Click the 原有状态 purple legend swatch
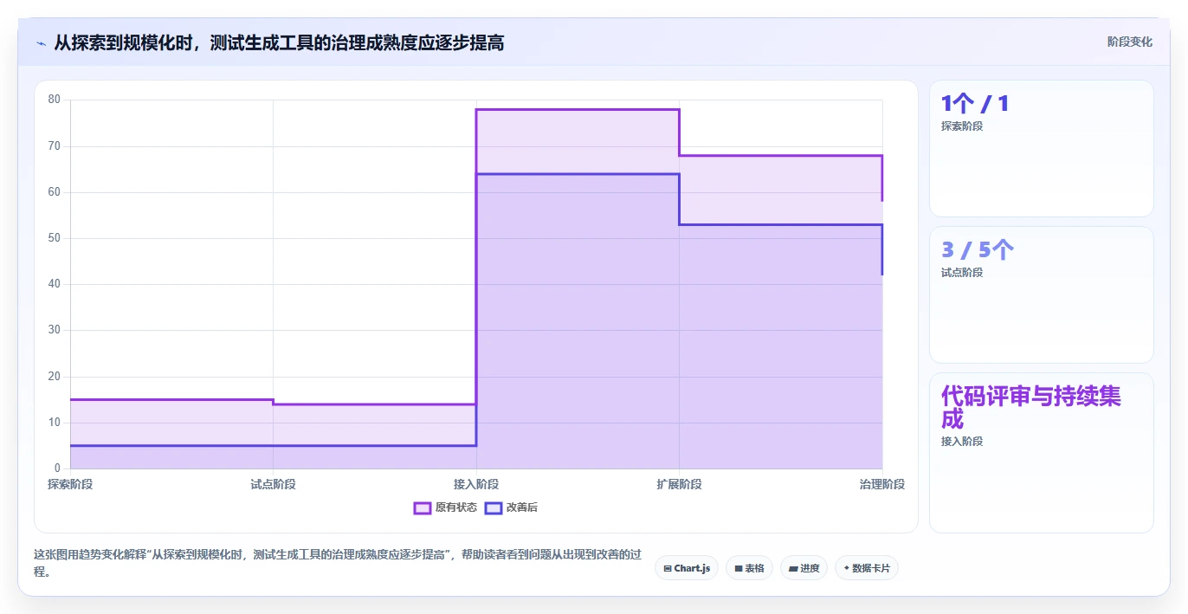This screenshot has height=614, width=1188. pyautogui.click(x=423, y=507)
